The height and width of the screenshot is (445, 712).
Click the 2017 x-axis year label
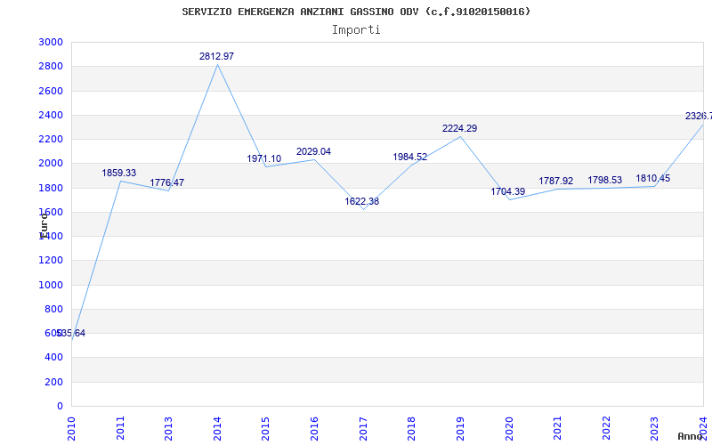[363, 428]
